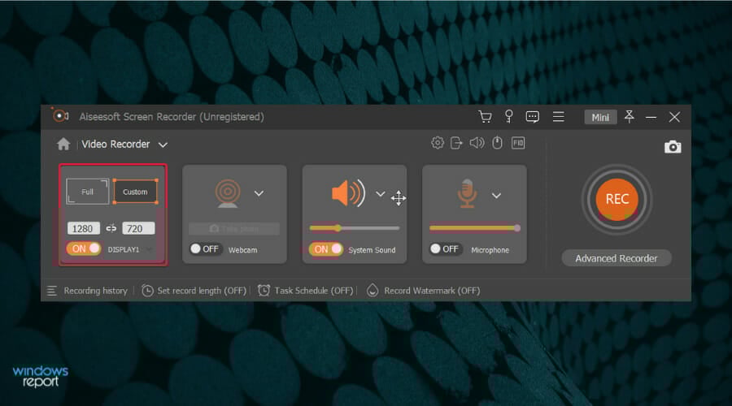This screenshot has width=732, height=406.
Task: Go to the Home screen
Action: [63, 144]
